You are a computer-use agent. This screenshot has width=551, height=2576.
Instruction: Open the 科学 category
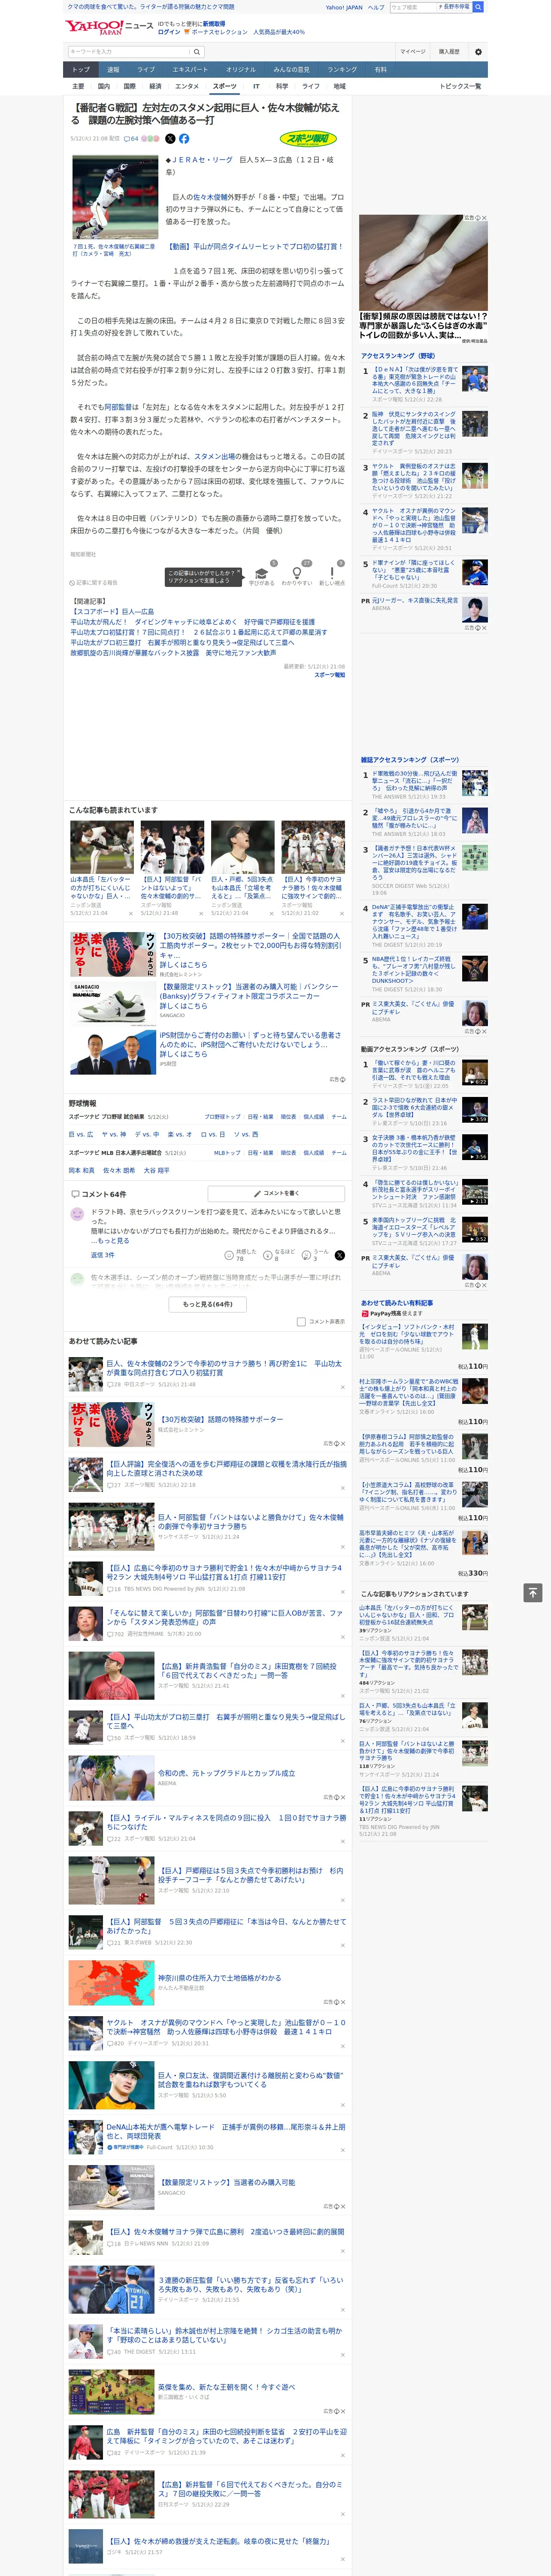coord(282,86)
